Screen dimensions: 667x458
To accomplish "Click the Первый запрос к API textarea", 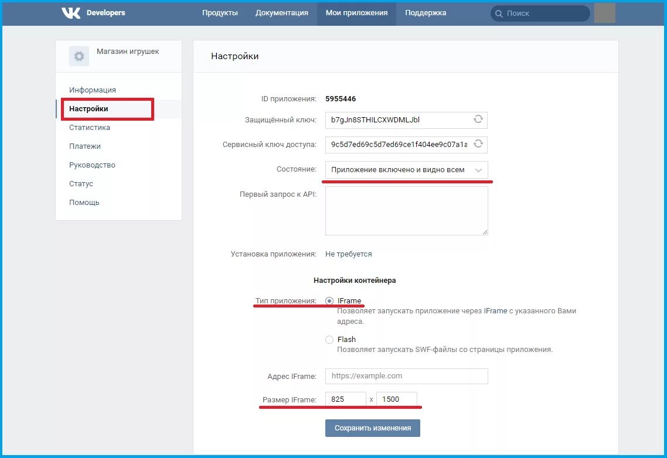I will [x=407, y=211].
